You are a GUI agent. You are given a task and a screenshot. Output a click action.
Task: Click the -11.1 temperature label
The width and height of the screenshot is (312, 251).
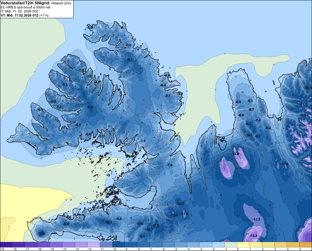304,105
